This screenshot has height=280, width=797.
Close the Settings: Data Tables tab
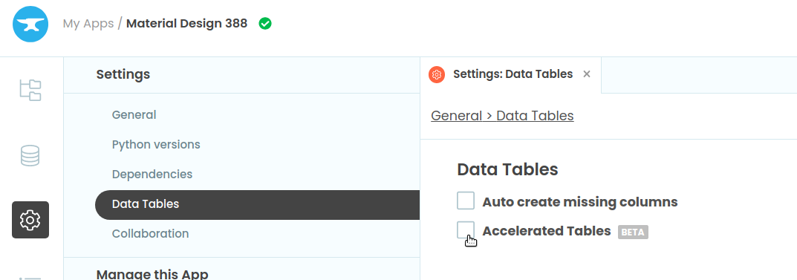click(587, 74)
